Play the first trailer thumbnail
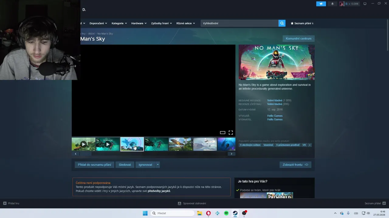The width and height of the screenshot is (389, 218). [83, 144]
